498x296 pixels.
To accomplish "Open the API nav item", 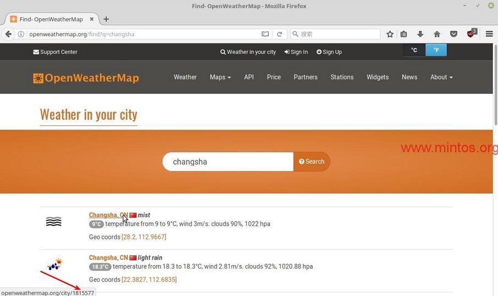I will point(249,77).
